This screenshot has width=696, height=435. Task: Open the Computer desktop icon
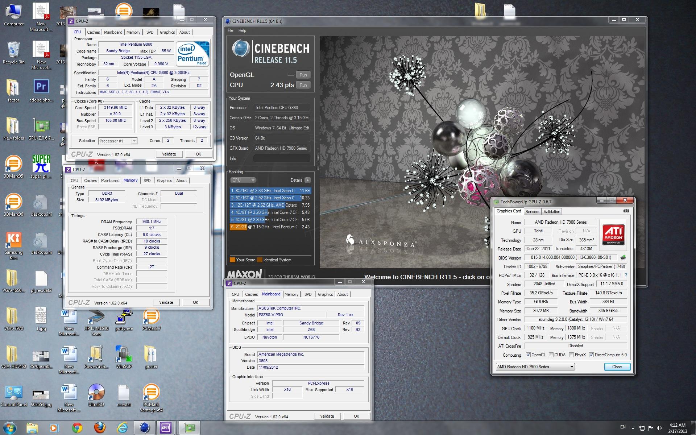point(13,14)
